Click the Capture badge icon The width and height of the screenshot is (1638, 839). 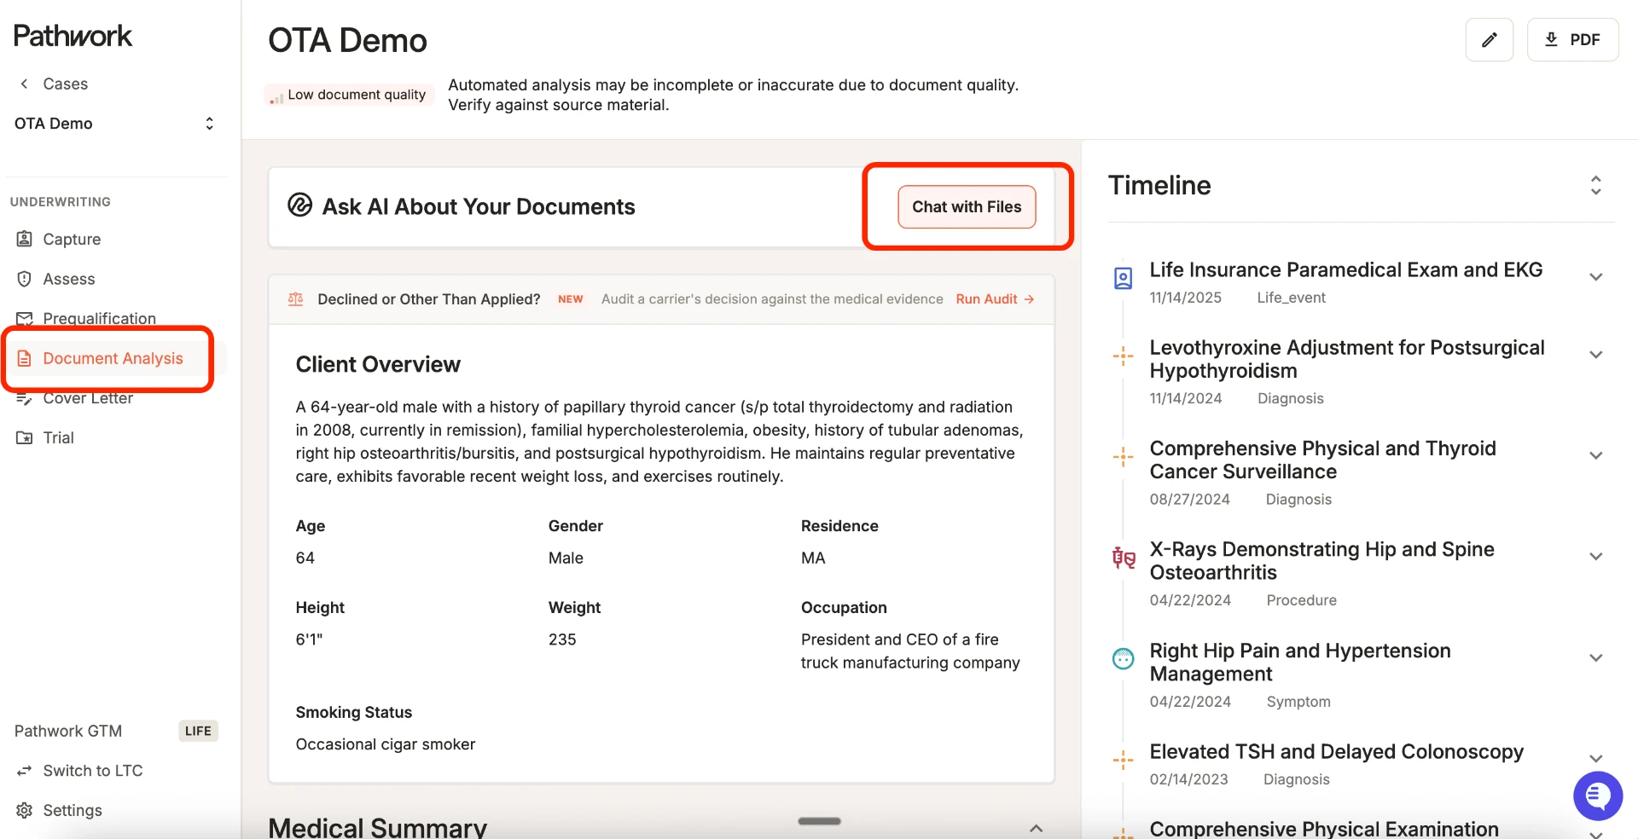tap(25, 239)
